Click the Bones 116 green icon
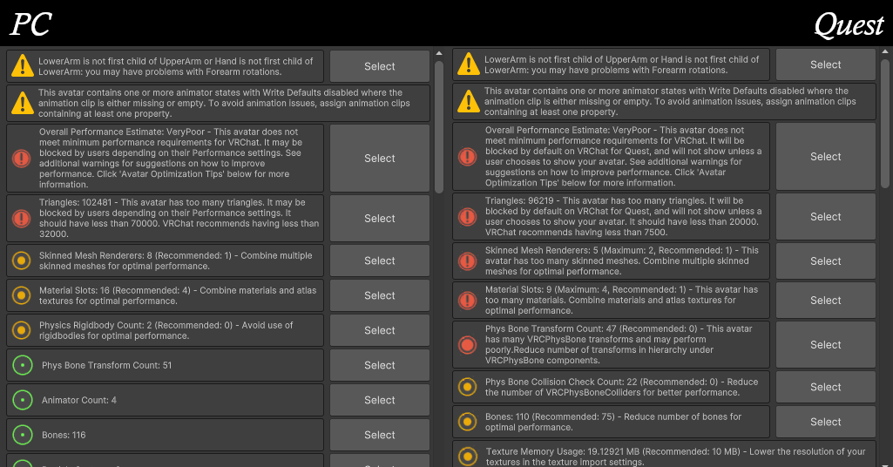The width and height of the screenshot is (893, 467). point(23,435)
